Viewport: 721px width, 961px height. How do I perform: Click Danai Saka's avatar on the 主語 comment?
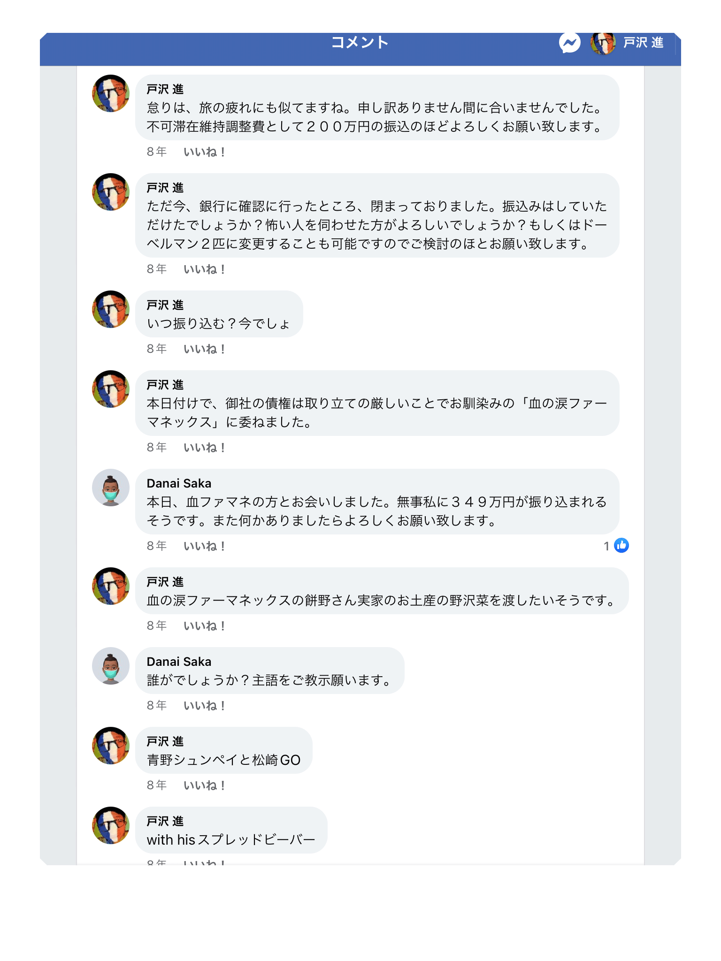click(111, 666)
